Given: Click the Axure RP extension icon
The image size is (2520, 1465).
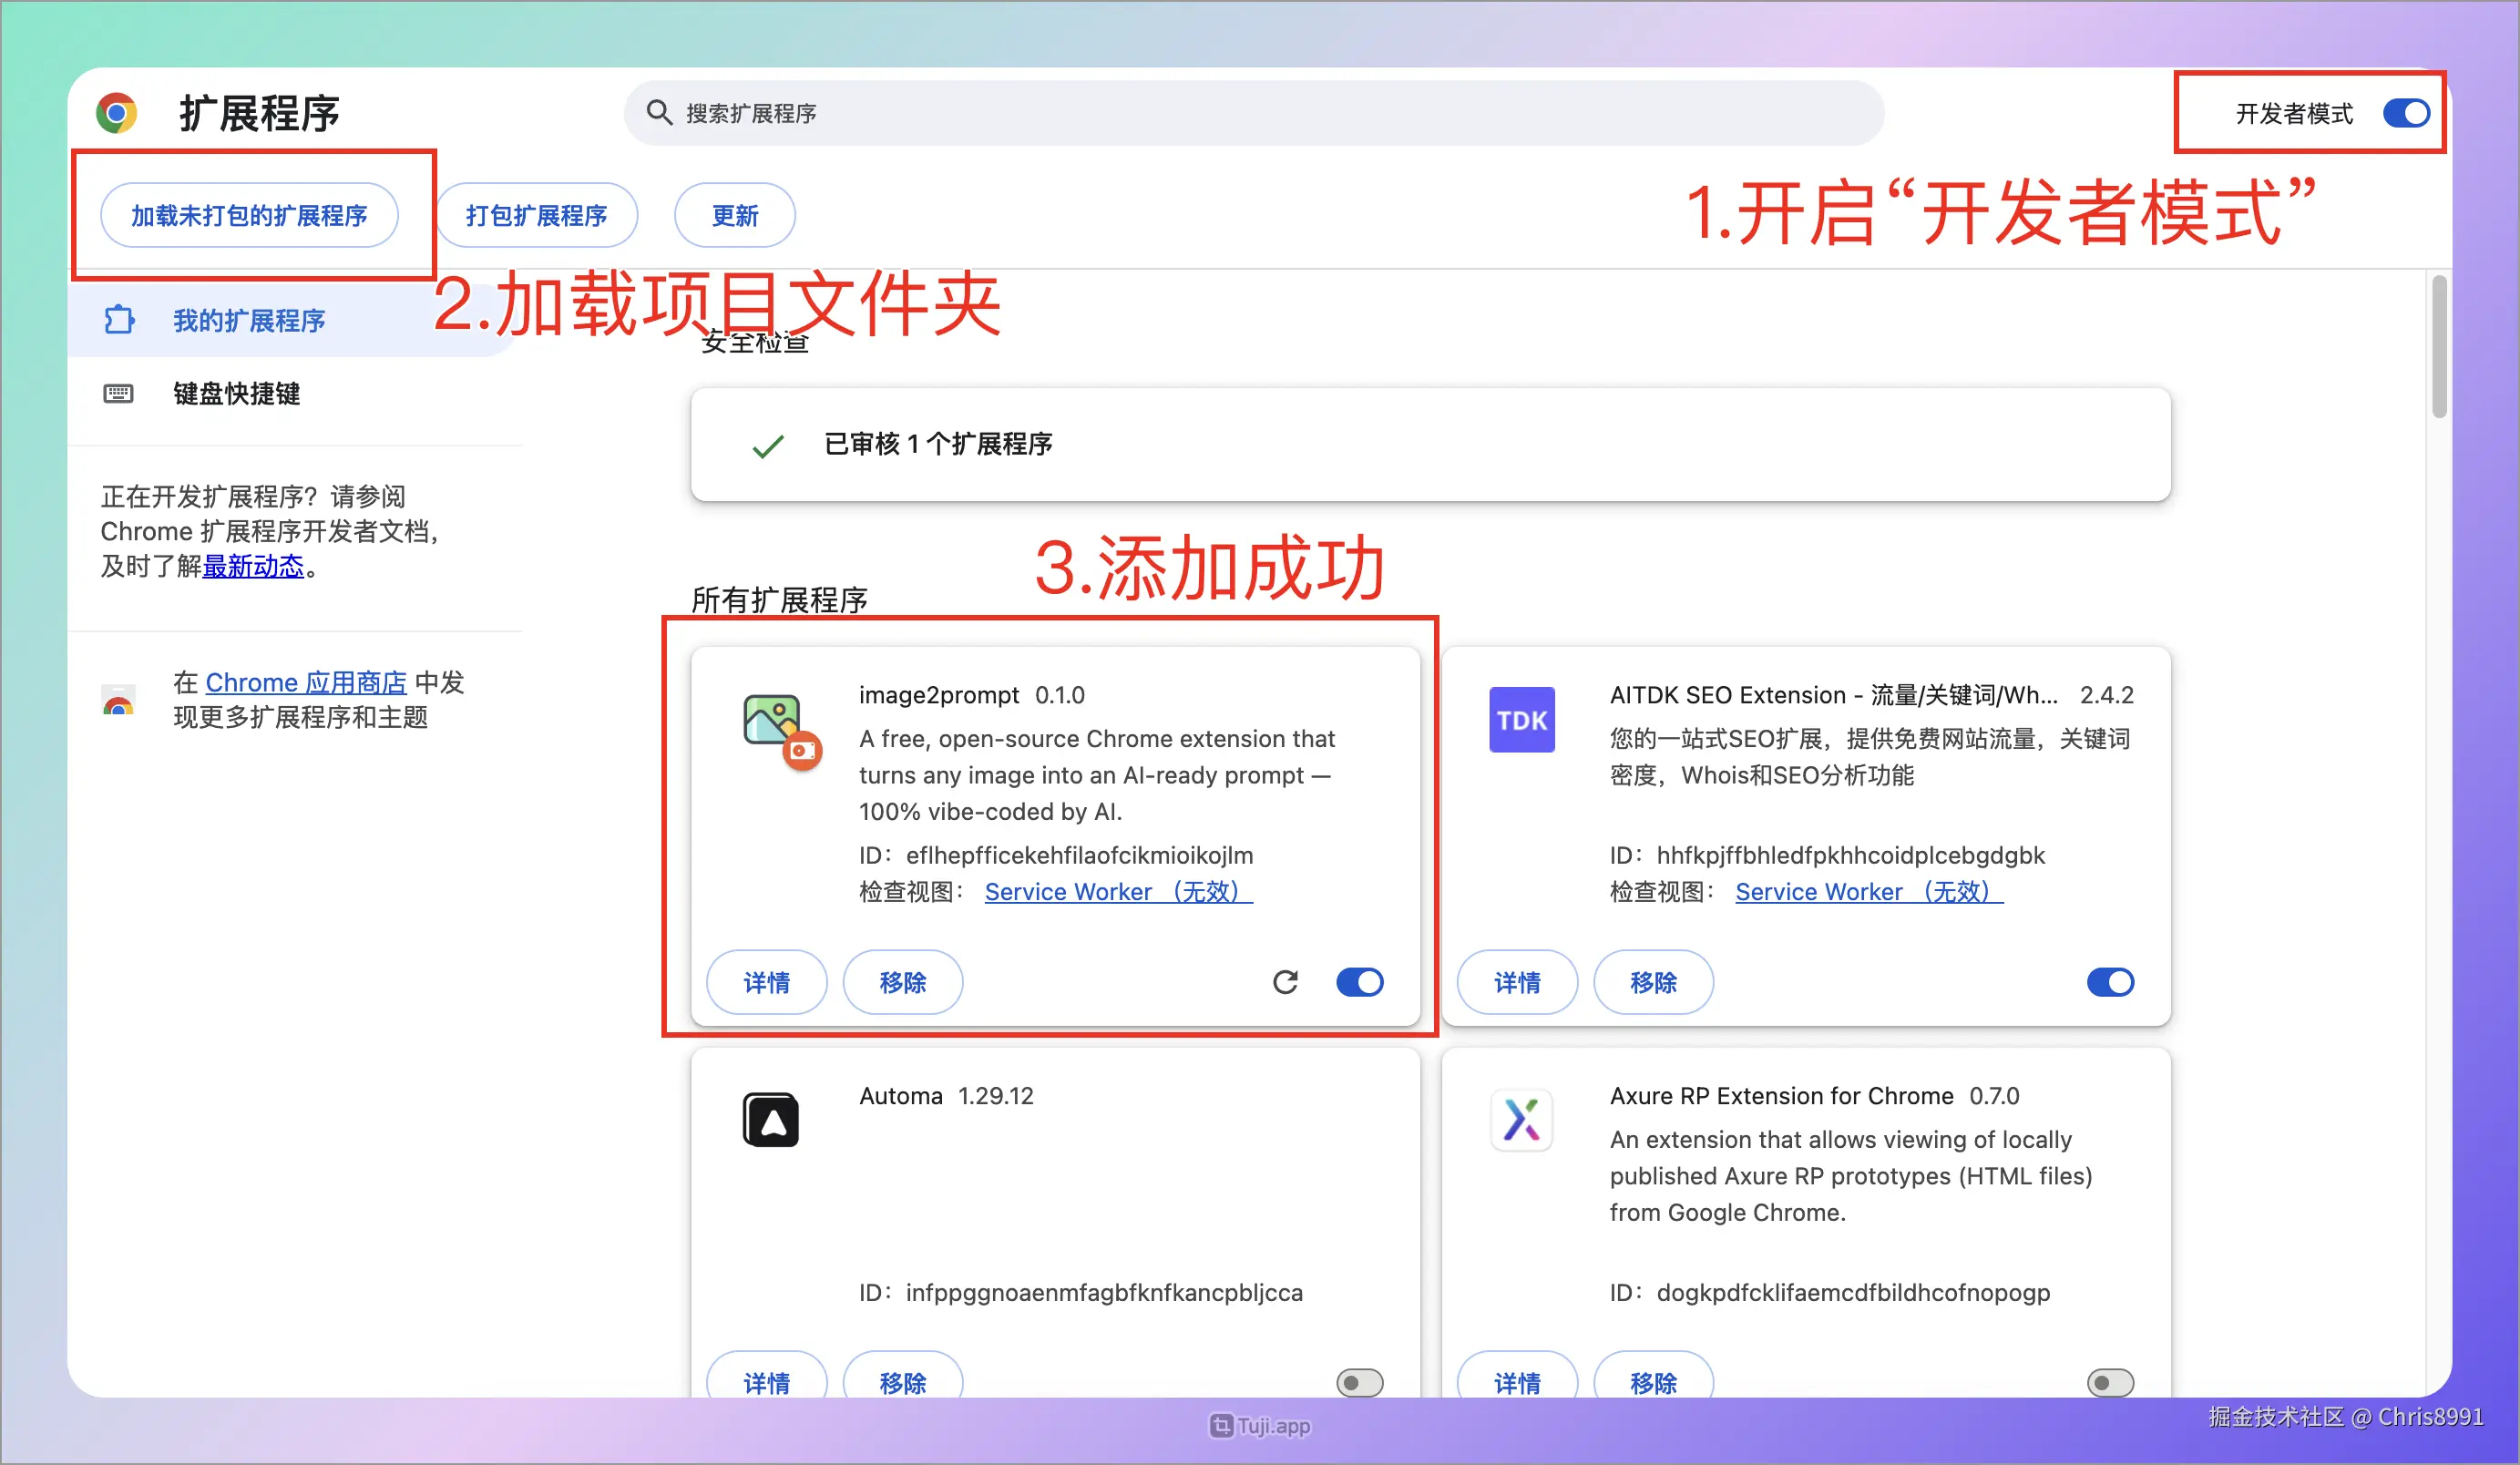Looking at the screenshot, I should pyautogui.click(x=1521, y=1120).
